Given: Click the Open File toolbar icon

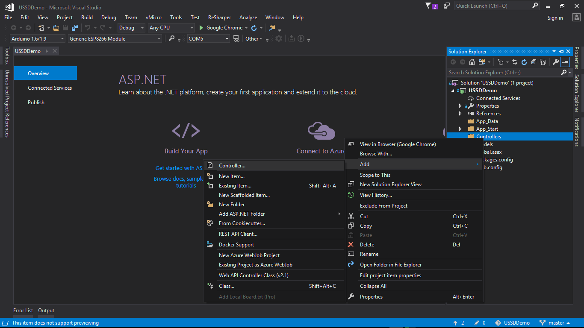Looking at the screenshot, I should tap(56, 28).
